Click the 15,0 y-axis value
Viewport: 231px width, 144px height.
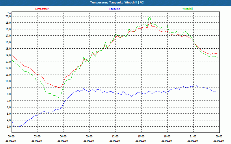(x=8, y=49)
